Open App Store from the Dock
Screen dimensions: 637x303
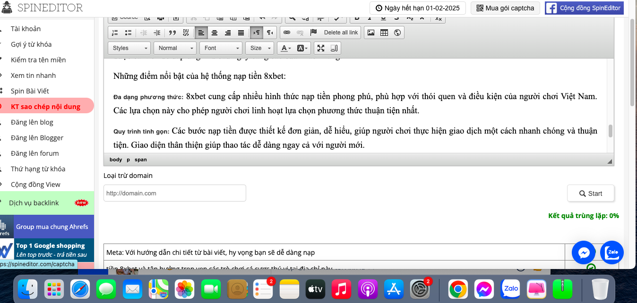coord(394,288)
